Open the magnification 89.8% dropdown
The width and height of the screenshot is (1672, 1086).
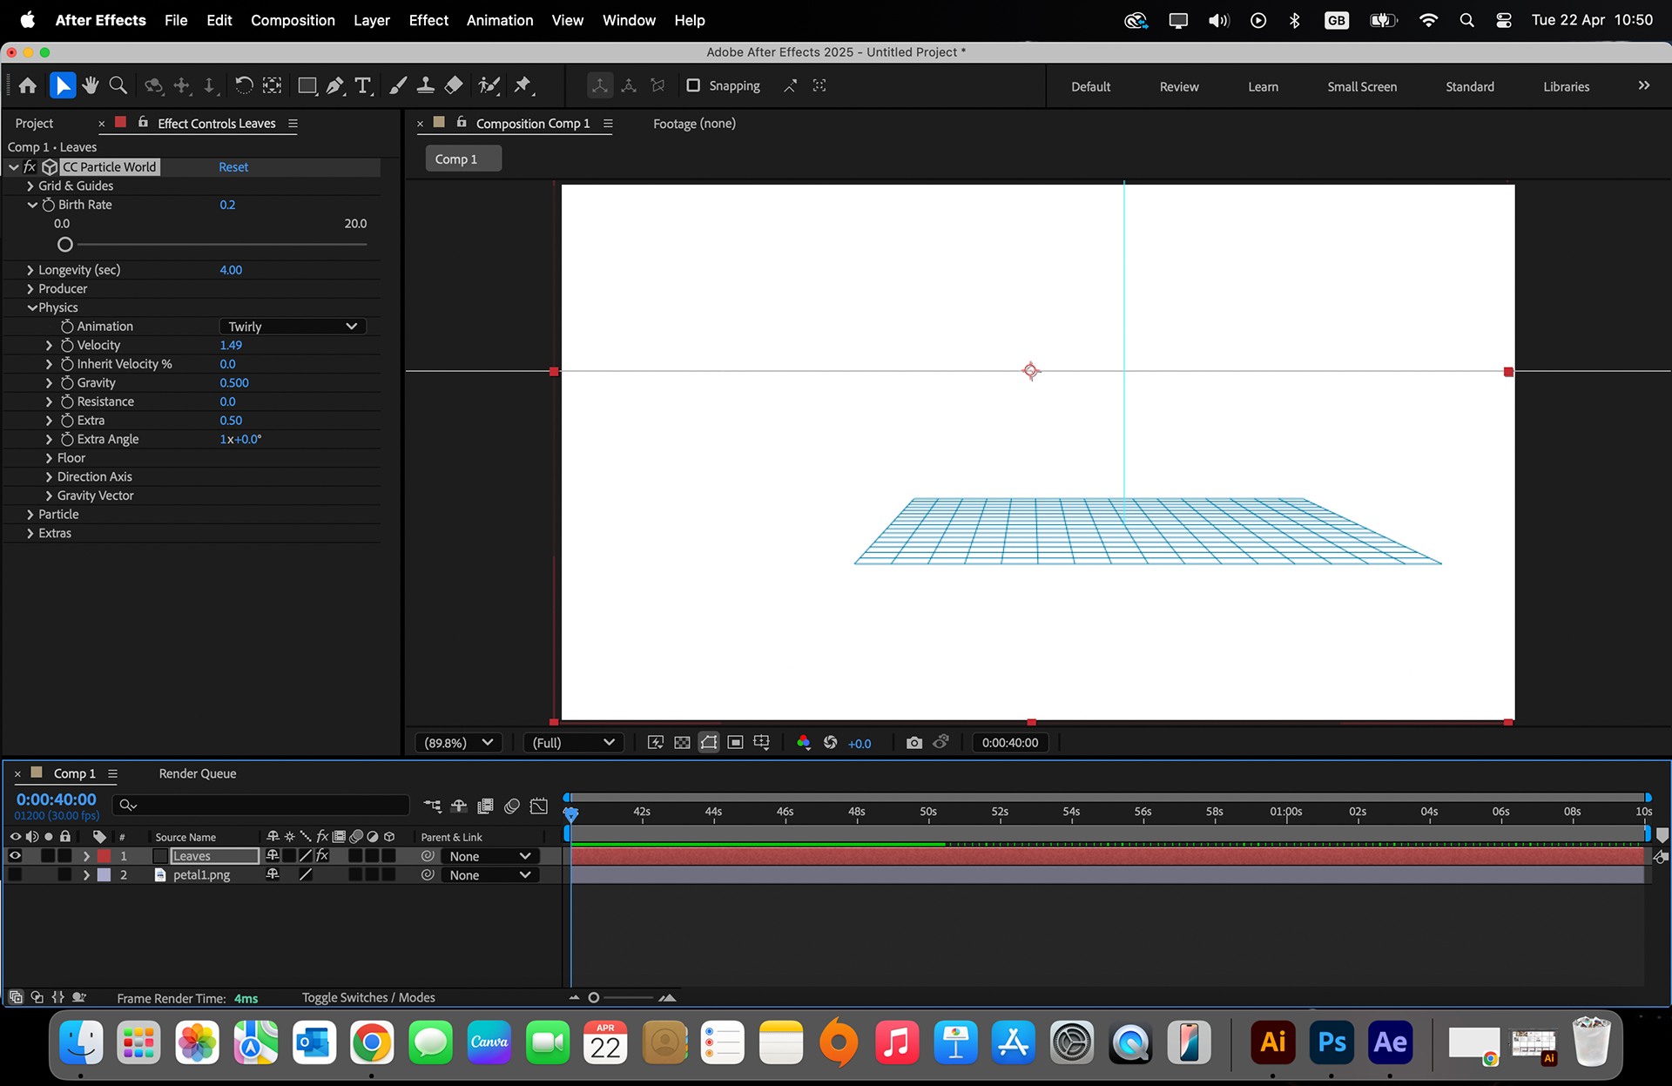pyautogui.click(x=458, y=743)
